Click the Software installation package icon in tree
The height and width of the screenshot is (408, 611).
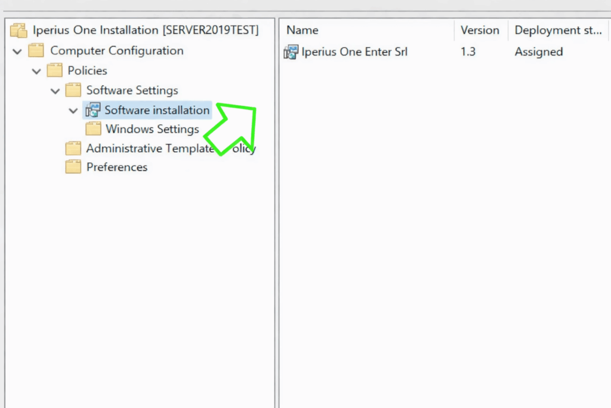click(92, 110)
